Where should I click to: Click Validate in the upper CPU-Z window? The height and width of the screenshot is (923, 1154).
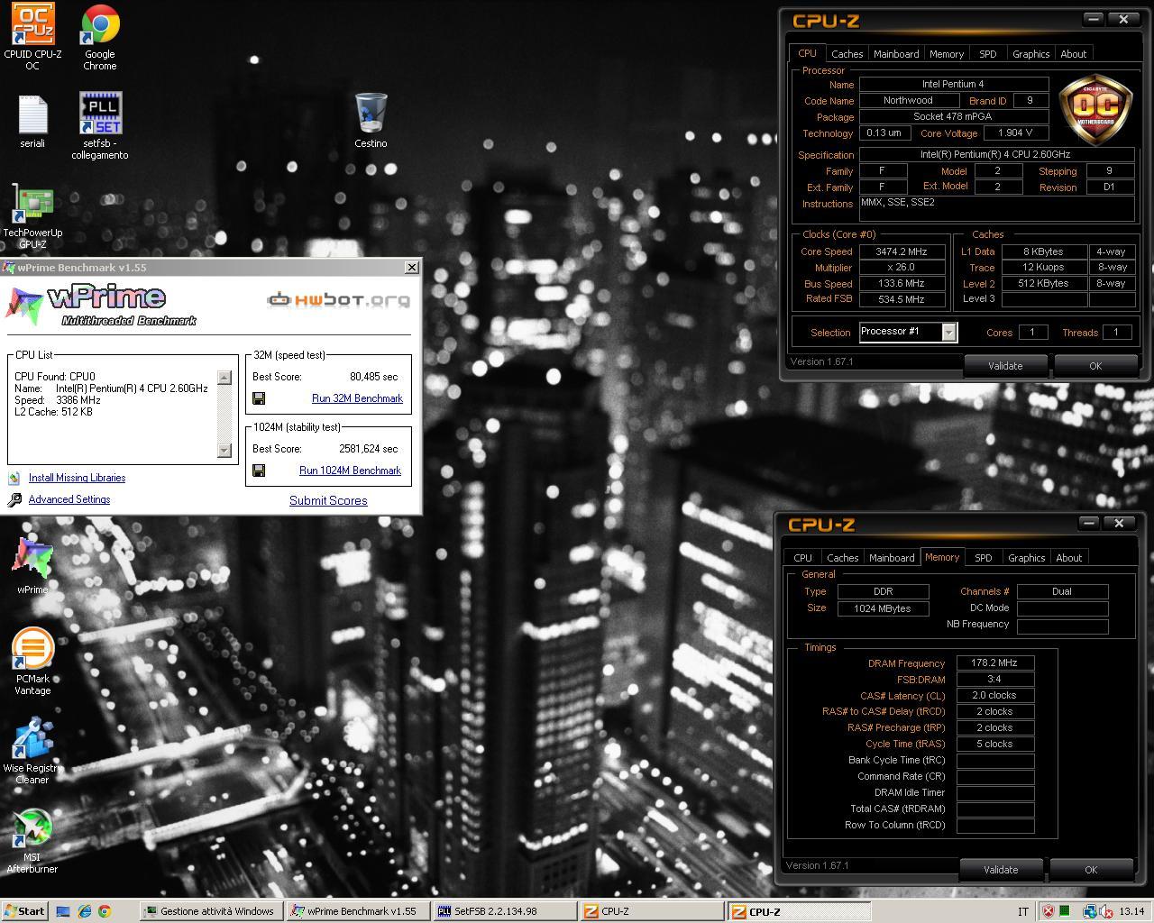[1005, 366]
